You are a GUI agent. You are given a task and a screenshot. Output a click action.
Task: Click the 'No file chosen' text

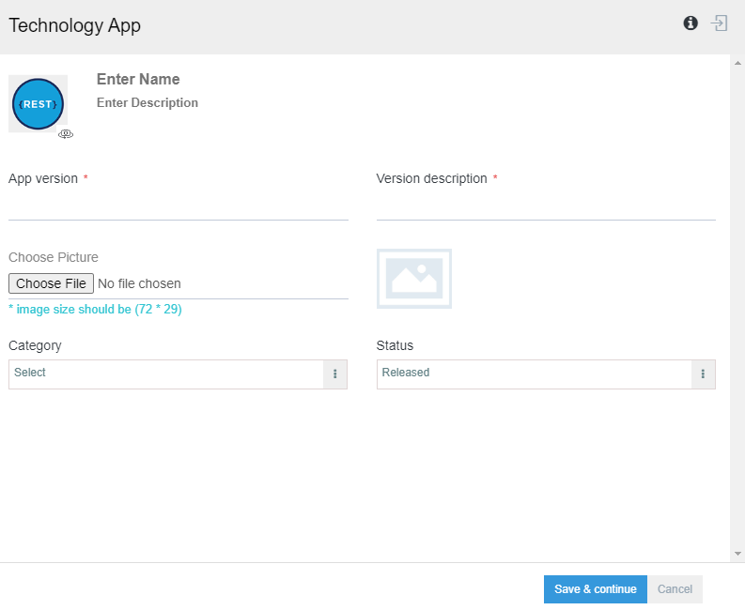(x=139, y=283)
